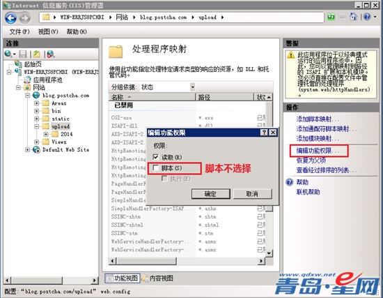Tick the 脚本(S) checkbox
The width and height of the screenshot is (383, 298).
pyautogui.click(x=155, y=167)
